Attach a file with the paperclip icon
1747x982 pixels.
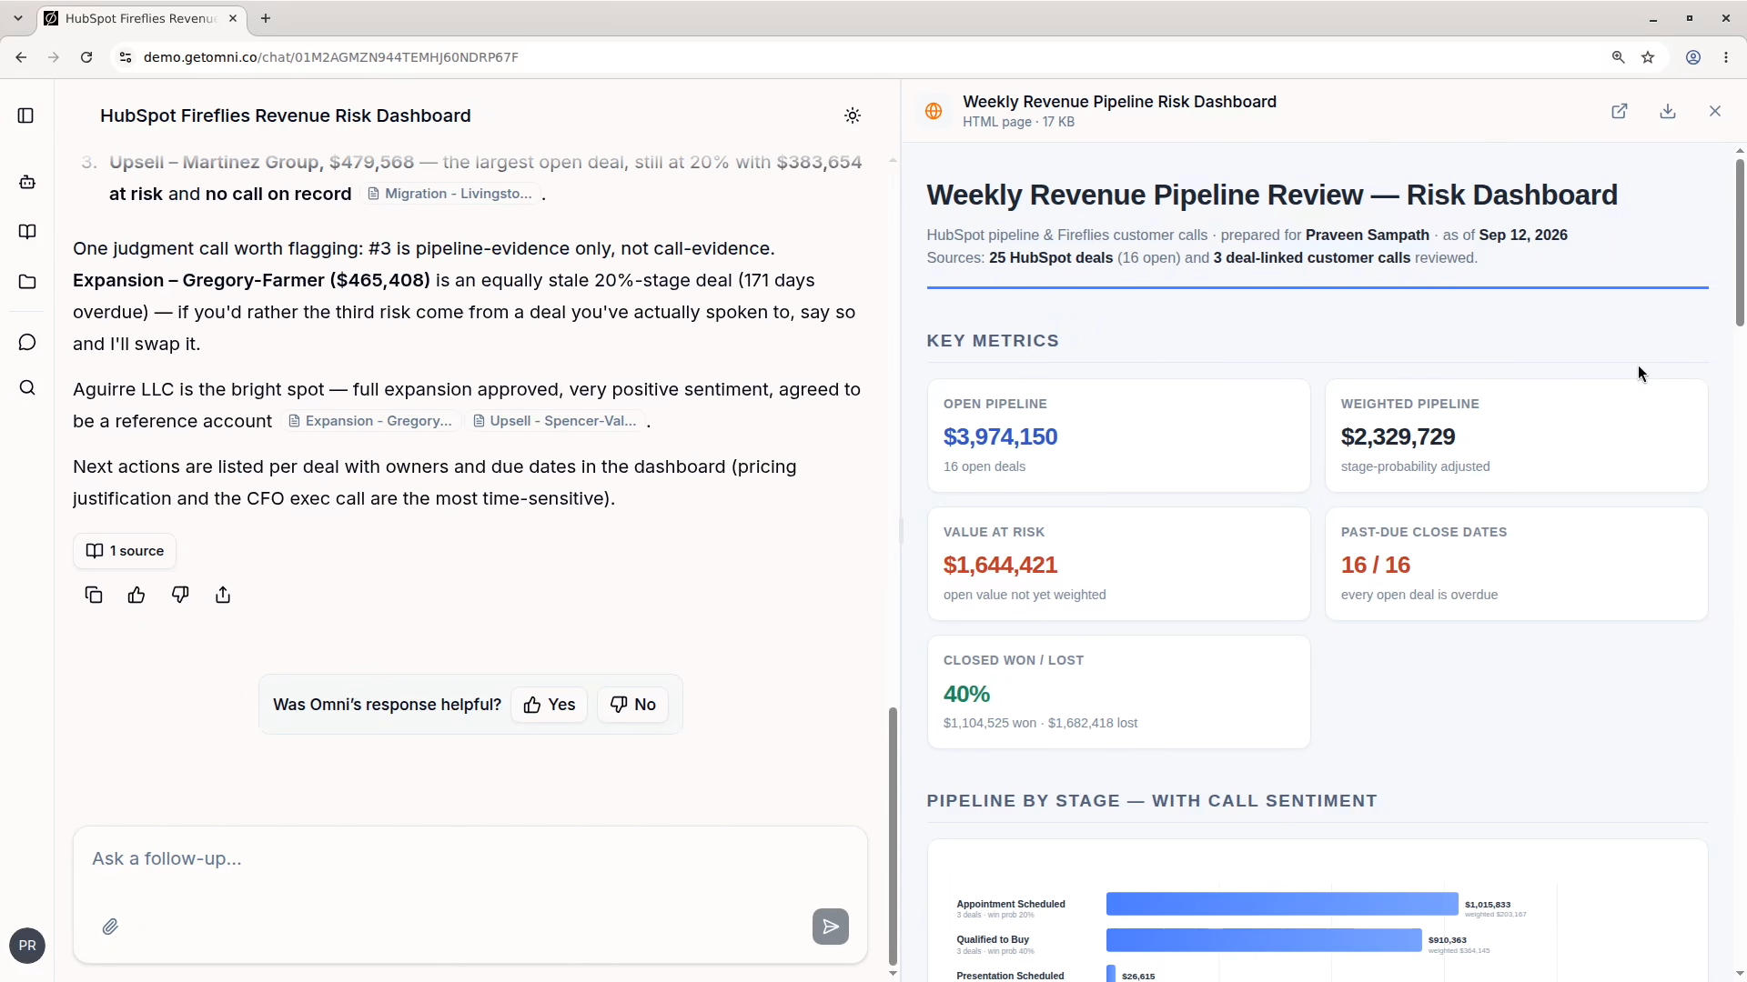[110, 927]
